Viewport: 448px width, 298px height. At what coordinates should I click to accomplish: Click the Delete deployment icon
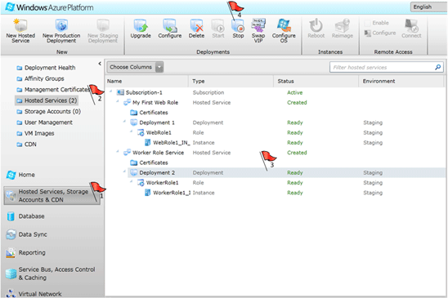[196, 25]
